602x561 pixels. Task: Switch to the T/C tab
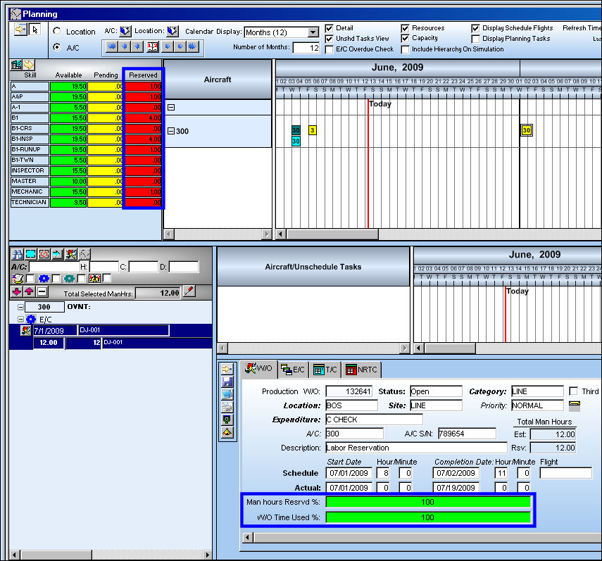[325, 370]
